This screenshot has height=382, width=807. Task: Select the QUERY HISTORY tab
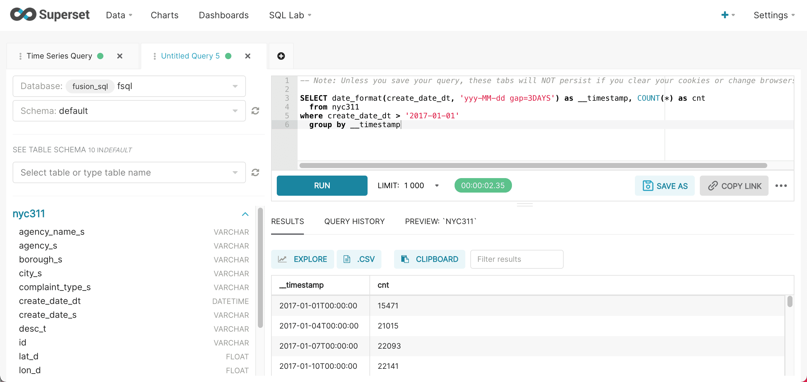point(354,222)
